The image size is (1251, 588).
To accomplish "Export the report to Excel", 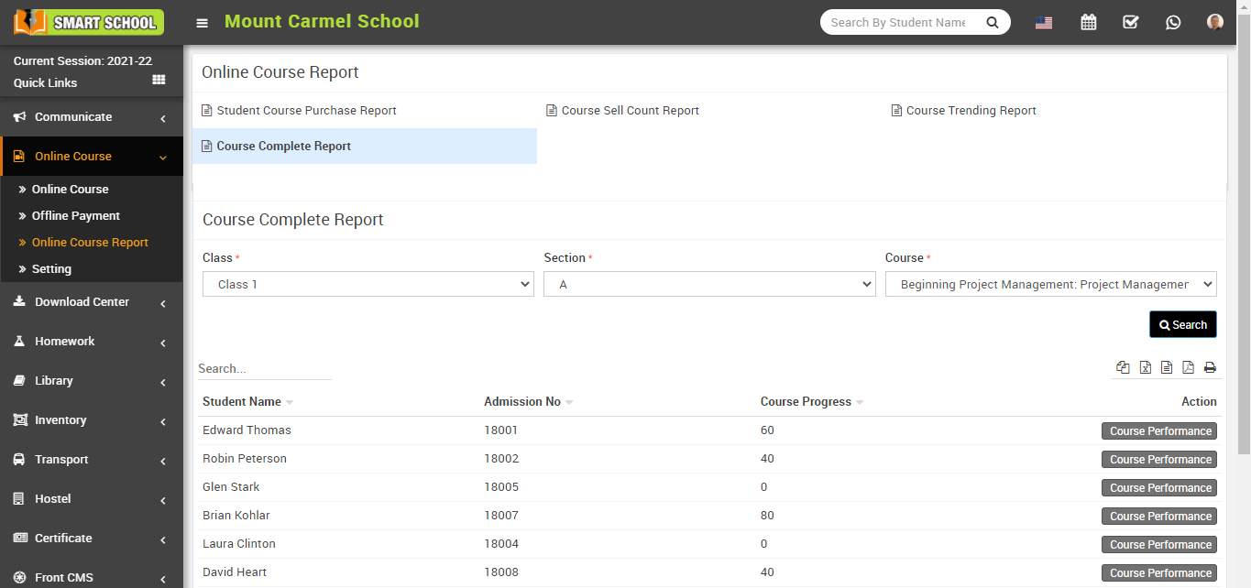I will tap(1145, 366).
